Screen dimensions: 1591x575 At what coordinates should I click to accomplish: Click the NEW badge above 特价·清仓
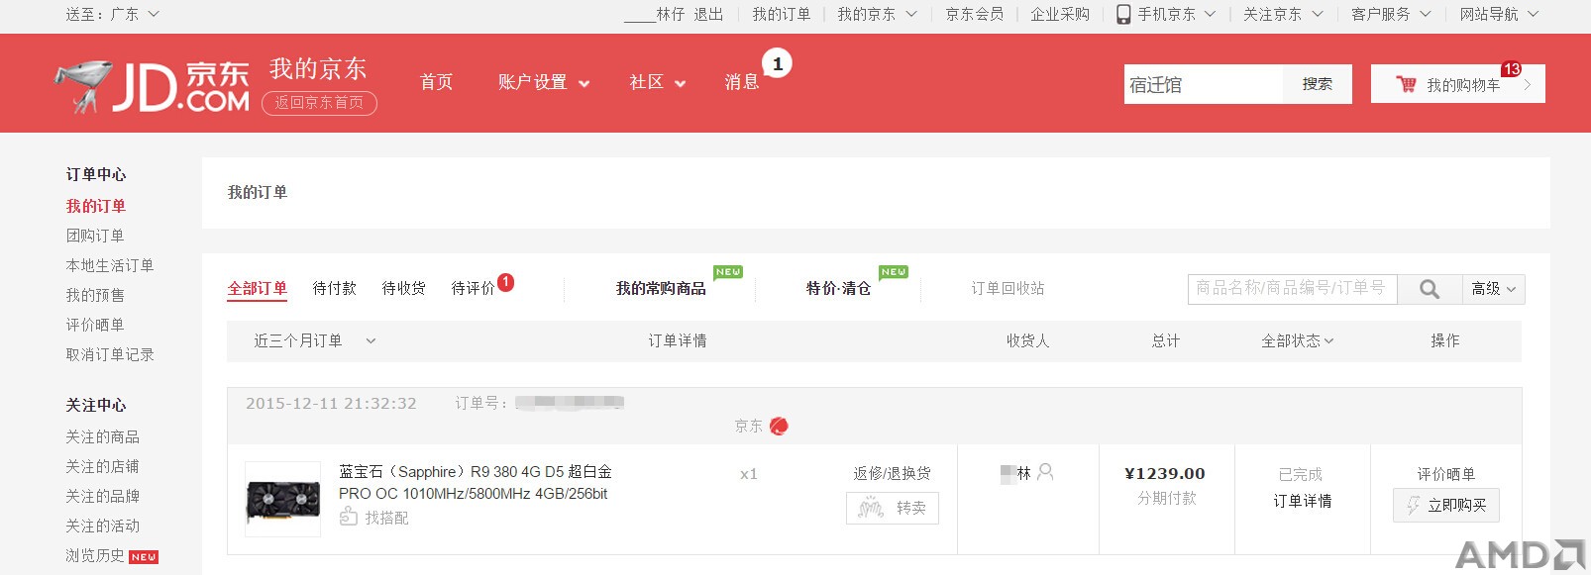894,272
